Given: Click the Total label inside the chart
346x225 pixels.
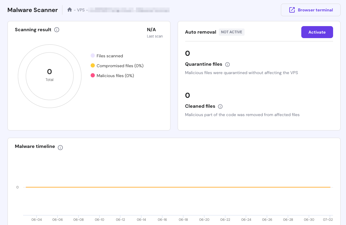Looking at the screenshot, I should pyautogui.click(x=49, y=80).
